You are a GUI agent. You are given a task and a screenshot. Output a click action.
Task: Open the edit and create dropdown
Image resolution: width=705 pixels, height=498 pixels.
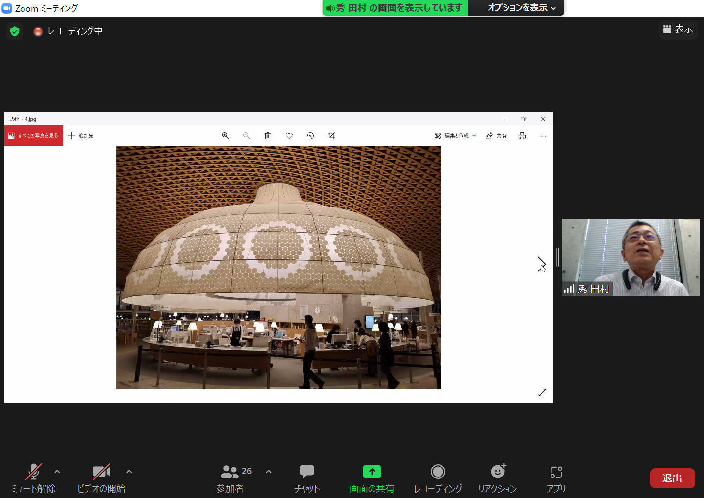tap(455, 136)
